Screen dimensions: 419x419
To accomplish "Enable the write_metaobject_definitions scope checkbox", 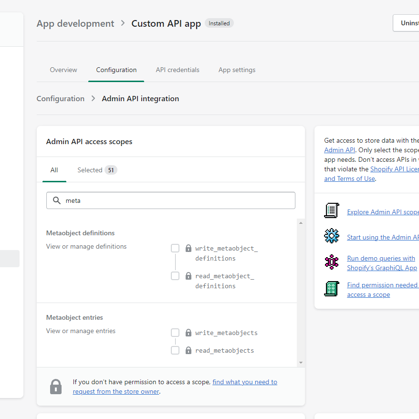I will (175, 248).
